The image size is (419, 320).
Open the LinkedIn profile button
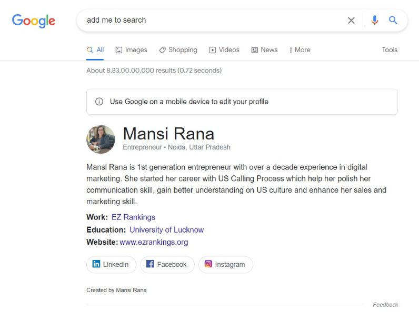(111, 265)
